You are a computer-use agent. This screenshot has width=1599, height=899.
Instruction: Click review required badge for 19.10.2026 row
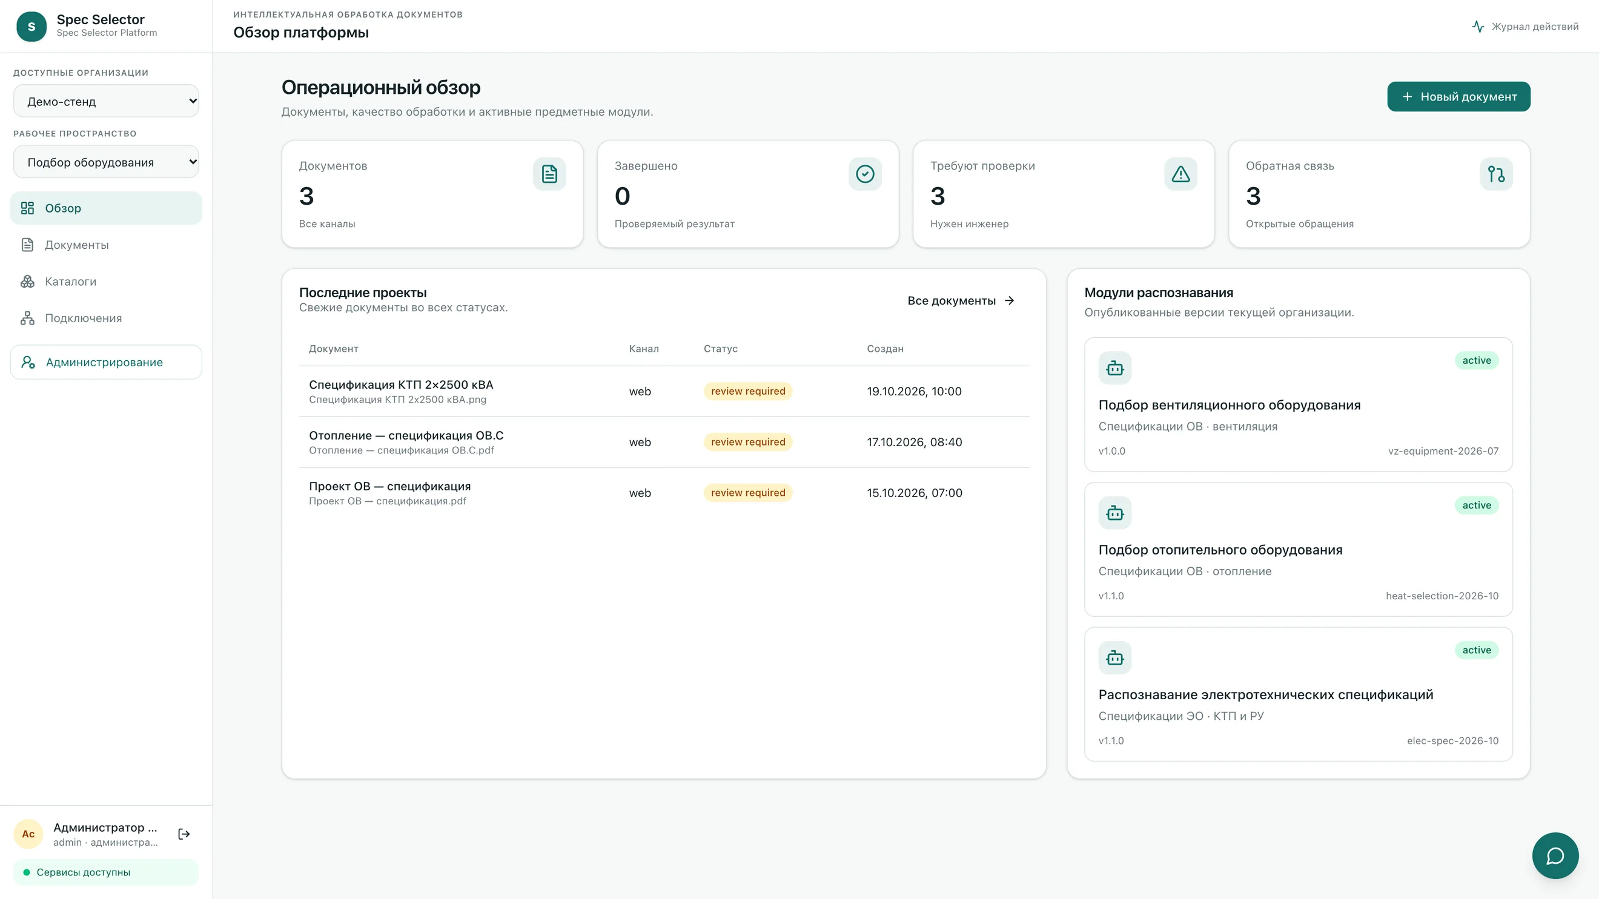(x=748, y=391)
